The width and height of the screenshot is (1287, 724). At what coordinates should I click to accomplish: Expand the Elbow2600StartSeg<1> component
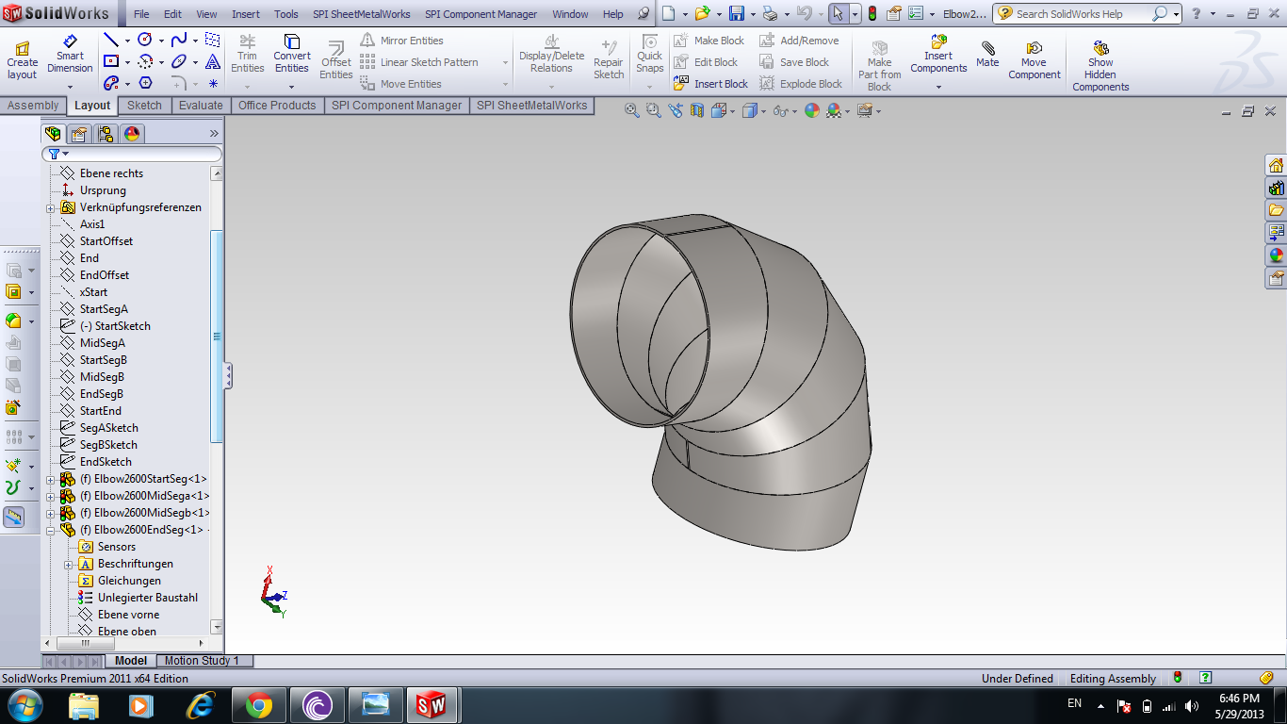pyautogui.click(x=50, y=480)
